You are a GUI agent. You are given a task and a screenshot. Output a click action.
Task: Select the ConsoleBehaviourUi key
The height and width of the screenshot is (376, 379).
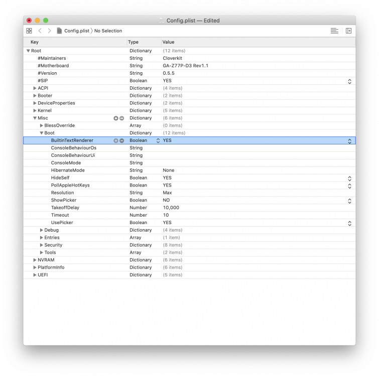(73, 155)
